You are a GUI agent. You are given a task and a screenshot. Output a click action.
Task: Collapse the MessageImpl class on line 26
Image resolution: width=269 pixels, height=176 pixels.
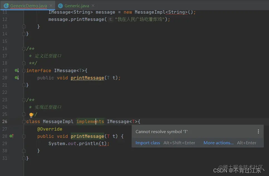tap(24, 122)
